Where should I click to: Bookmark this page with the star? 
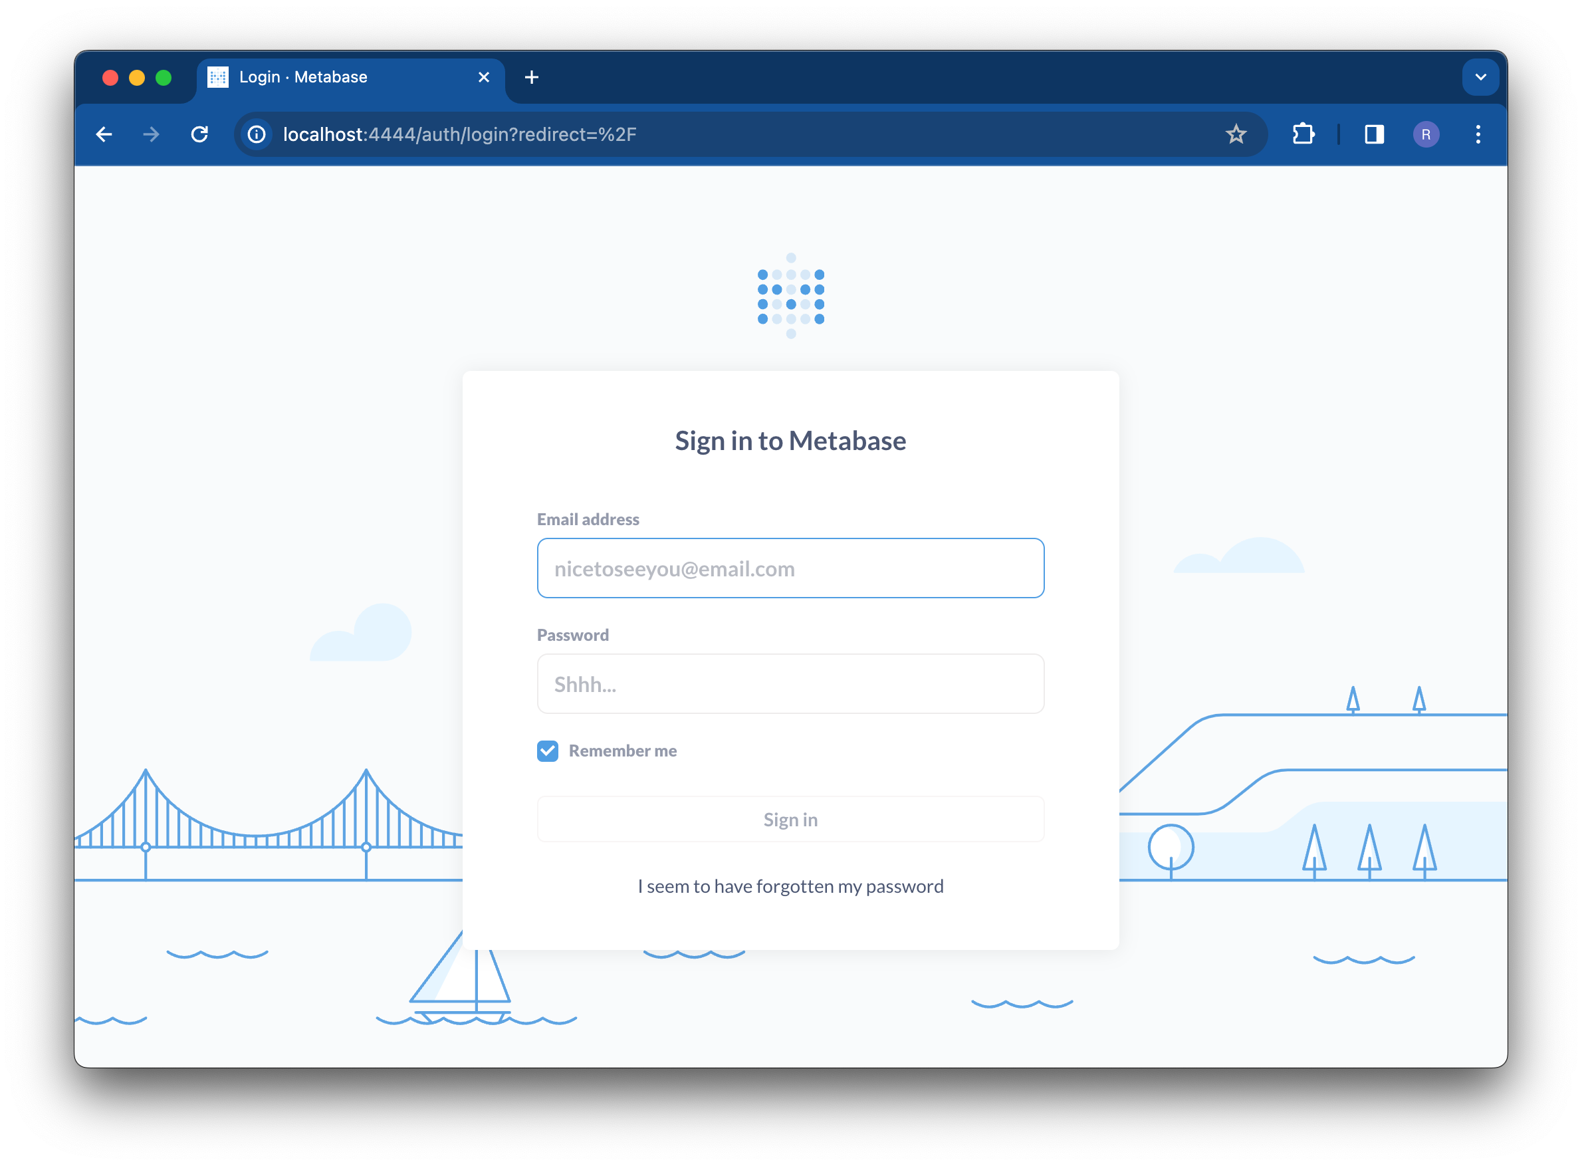1236,134
